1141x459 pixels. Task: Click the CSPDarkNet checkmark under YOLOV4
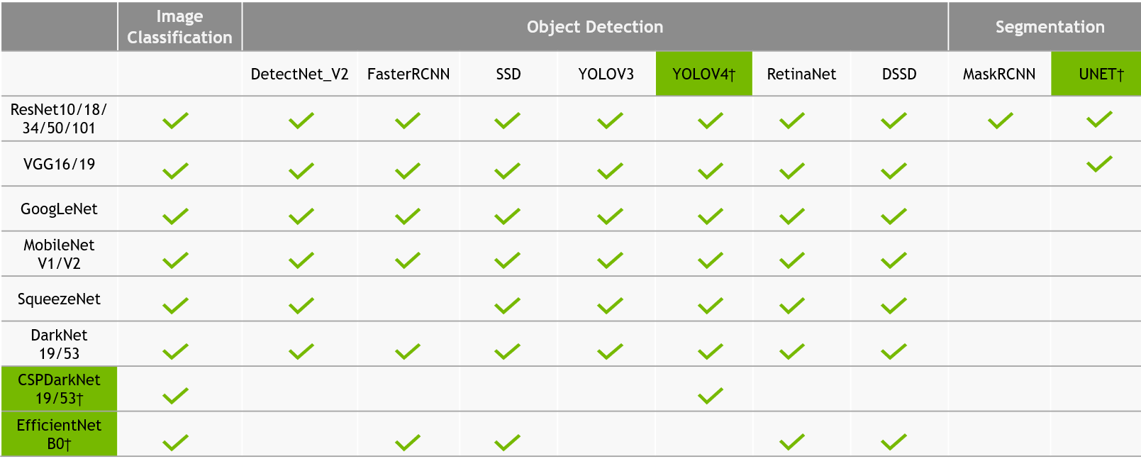coord(710,396)
